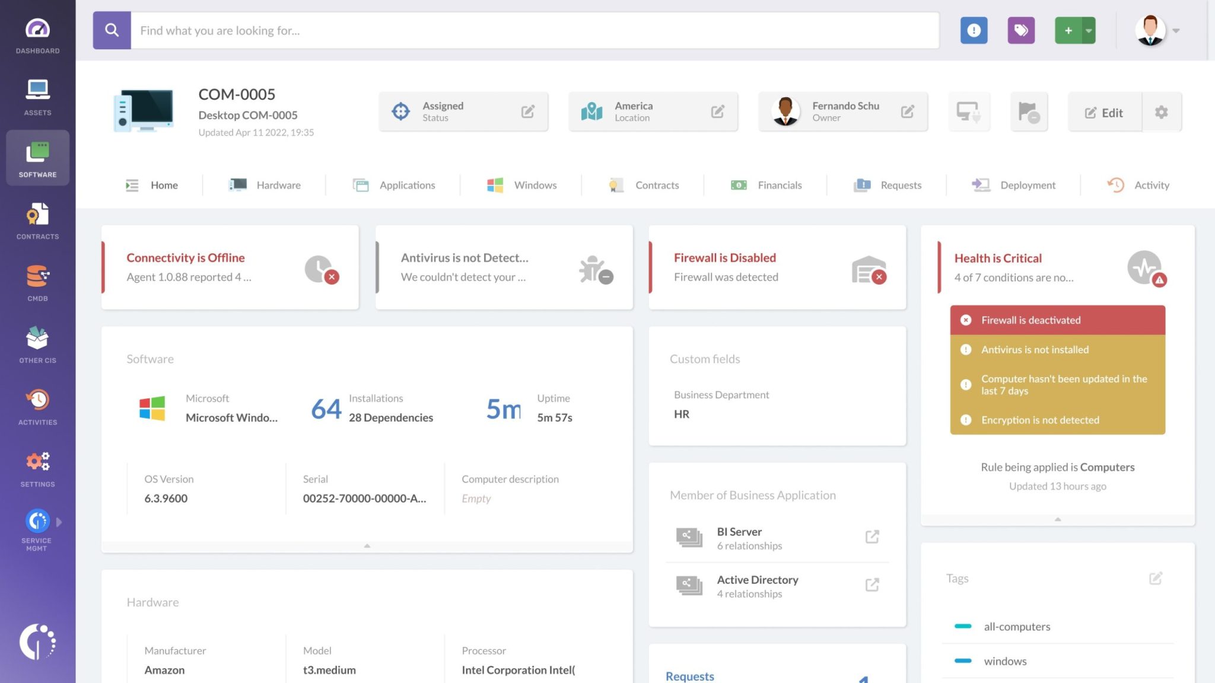Collapse the Software card
1215x683 pixels.
point(367,545)
